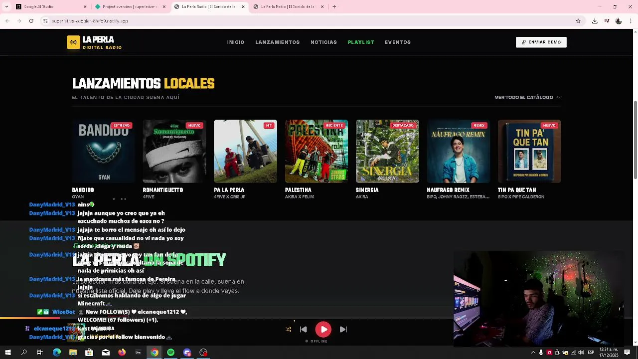Bookmark this page with star icon

[x=578, y=21]
